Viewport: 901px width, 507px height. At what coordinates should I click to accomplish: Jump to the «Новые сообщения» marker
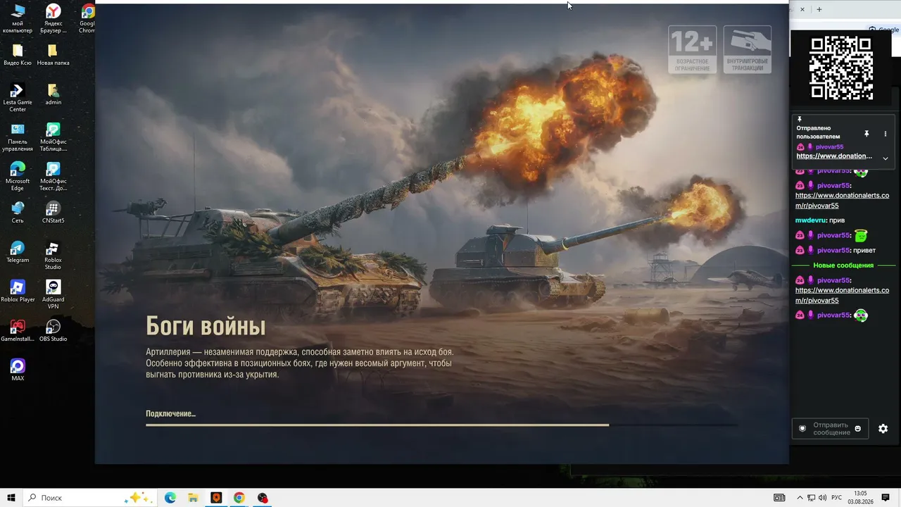tap(843, 265)
